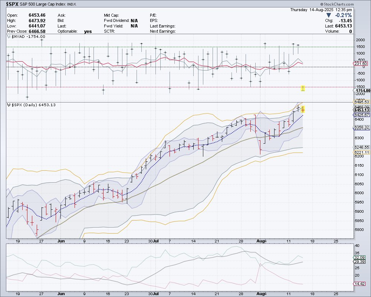Click the Volume value 0
Screen dimensions: 371x297
351,31
